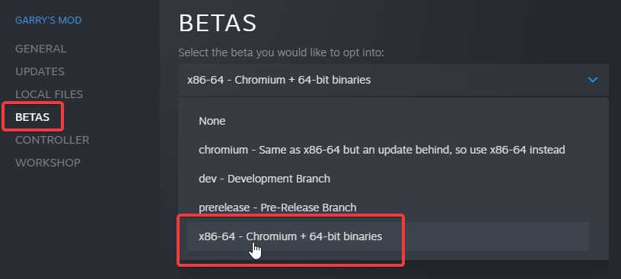Click the GARRY'S MOD title link

point(48,21)
